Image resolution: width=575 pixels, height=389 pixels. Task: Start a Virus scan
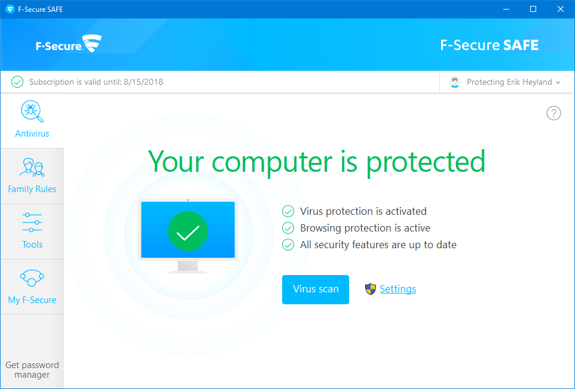316,289
